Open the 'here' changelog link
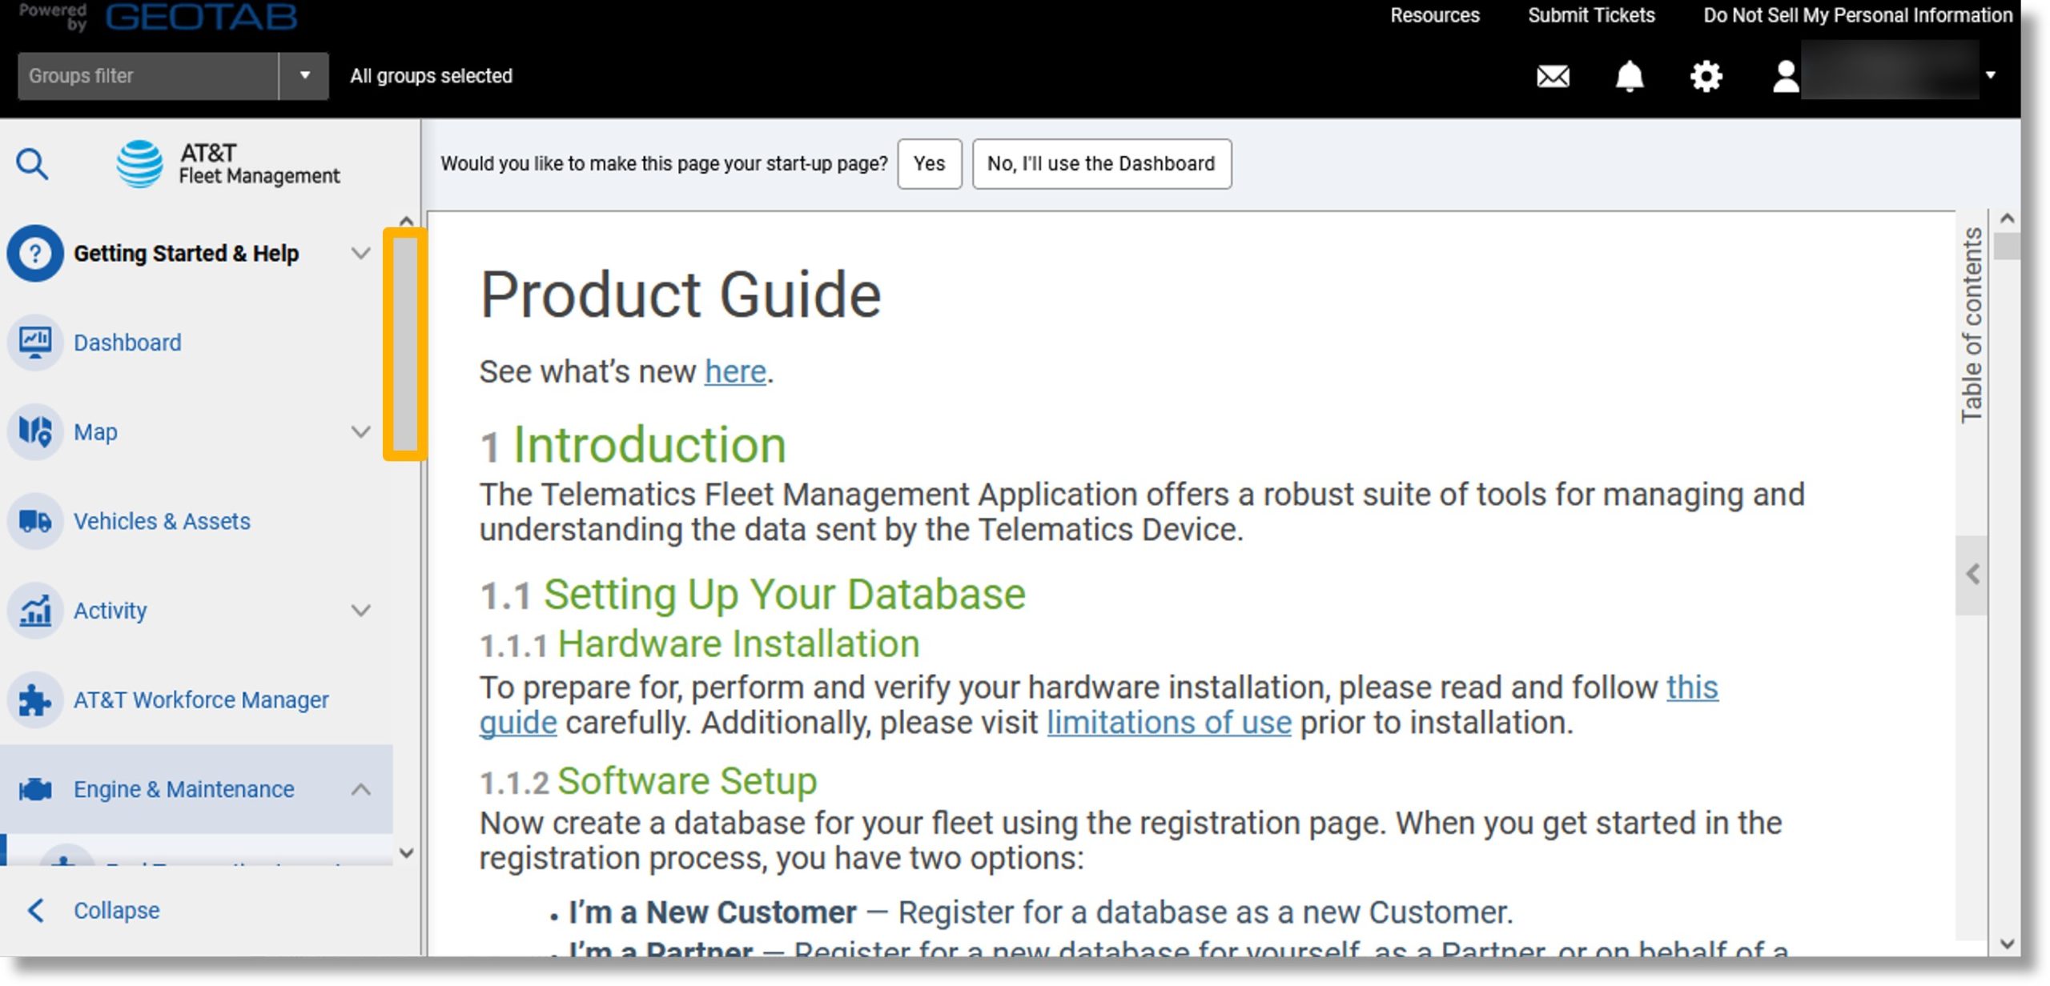2050x986 pixels. click(735, 371)
